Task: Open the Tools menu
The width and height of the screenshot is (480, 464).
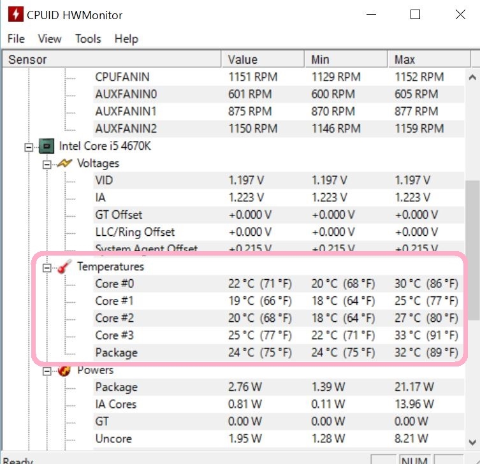Action: tap(88, 39)
